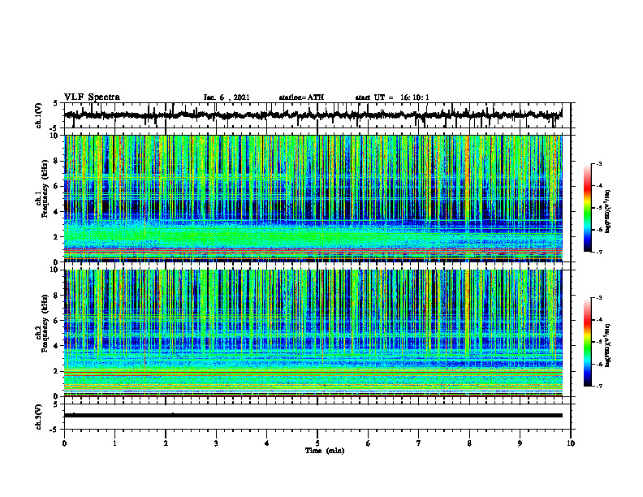Click the "-5" volt tick on the ch.3(V) axis

pos(54,430)
